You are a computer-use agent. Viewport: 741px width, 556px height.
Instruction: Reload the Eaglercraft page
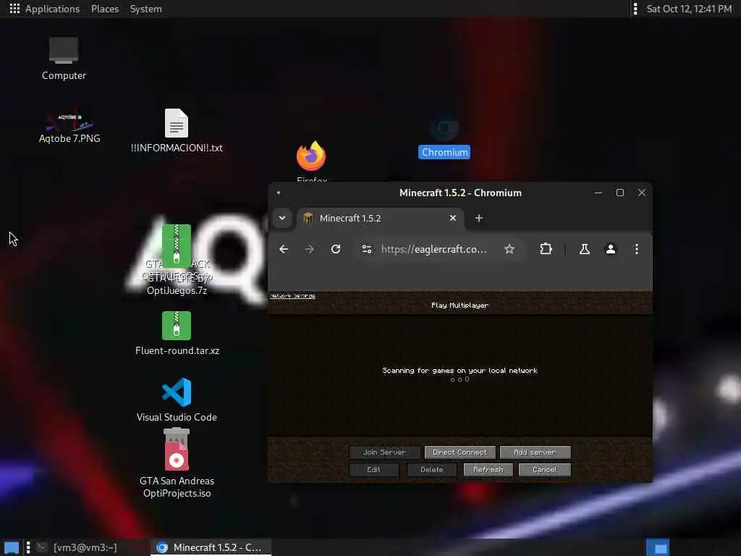click(336, 249)
